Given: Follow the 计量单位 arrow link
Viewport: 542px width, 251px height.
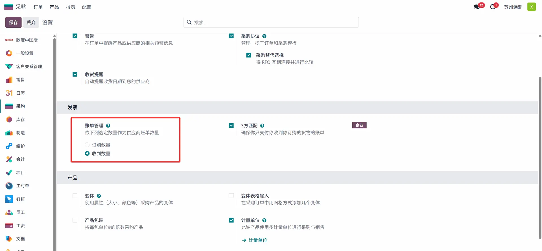Looking at the screenshot, I should 255,240.
